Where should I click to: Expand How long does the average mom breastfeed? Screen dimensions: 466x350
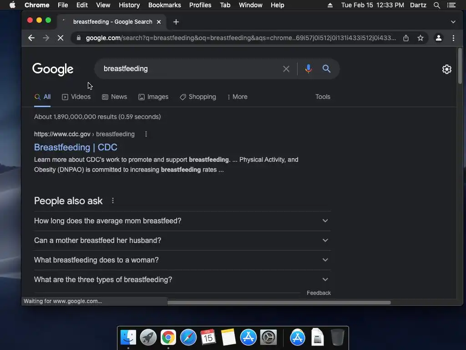(182, 221)
